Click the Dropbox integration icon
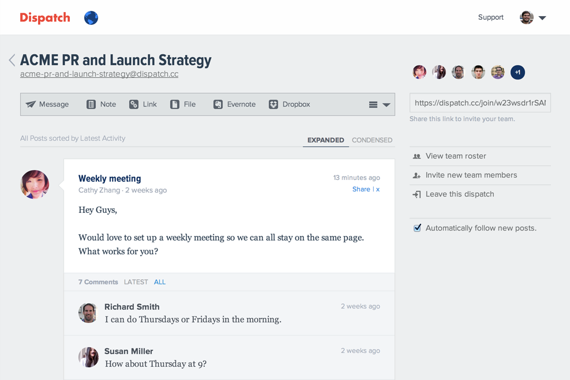The width and height of the screenshot is (570, 380). (x=273, y=104)
